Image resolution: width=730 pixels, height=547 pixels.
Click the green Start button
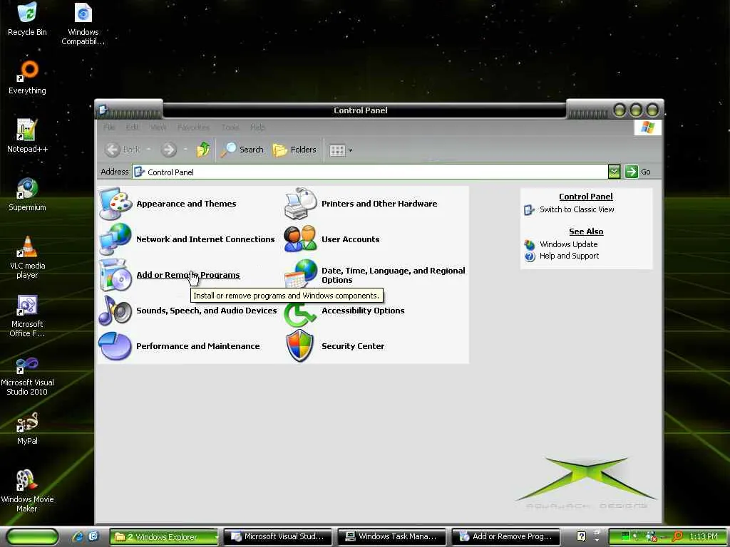click(x=33, y=536)
